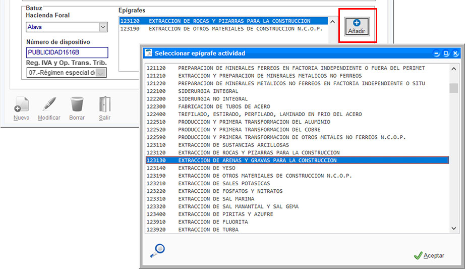
Task: Select row 122200 SIDERURGIA NO INTEGRAL
Action: (297, 99)
